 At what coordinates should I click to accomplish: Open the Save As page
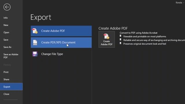7,47
